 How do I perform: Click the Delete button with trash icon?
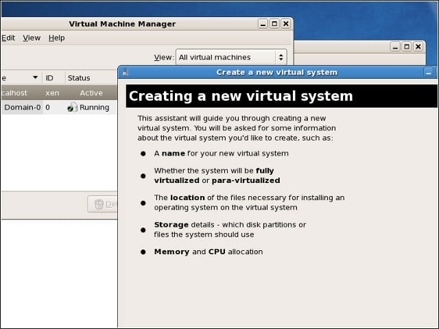click(x=102, y=204)
